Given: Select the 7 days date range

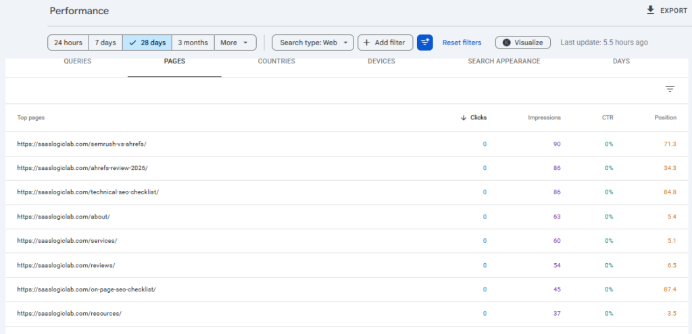Looking at the screenshot, I should pyautogui.click(x=105, y=43).
